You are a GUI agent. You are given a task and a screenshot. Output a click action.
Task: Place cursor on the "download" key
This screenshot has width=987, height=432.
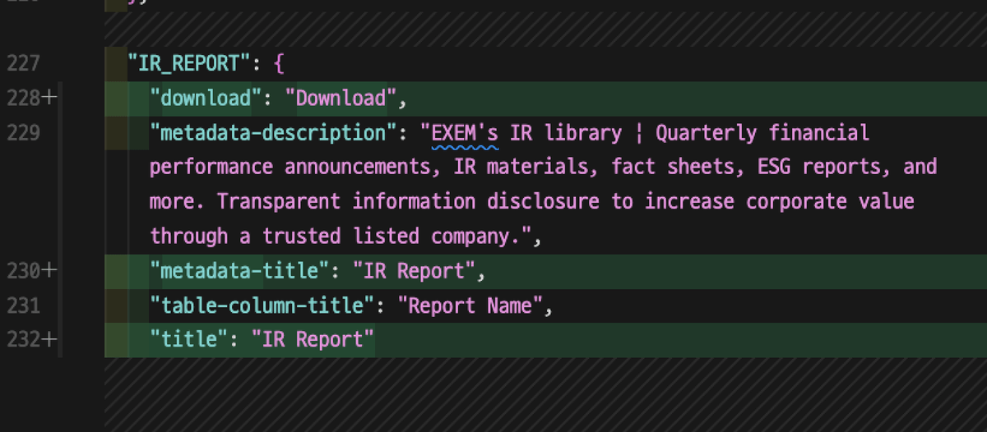[x=205, y=99]
